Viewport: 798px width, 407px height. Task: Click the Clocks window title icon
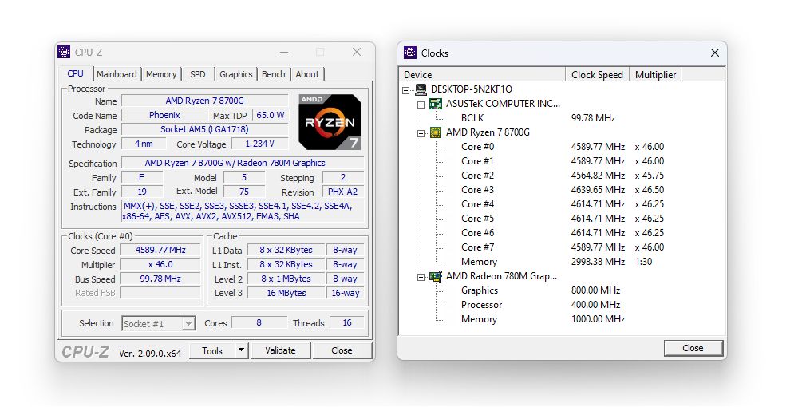coord(409,53)
